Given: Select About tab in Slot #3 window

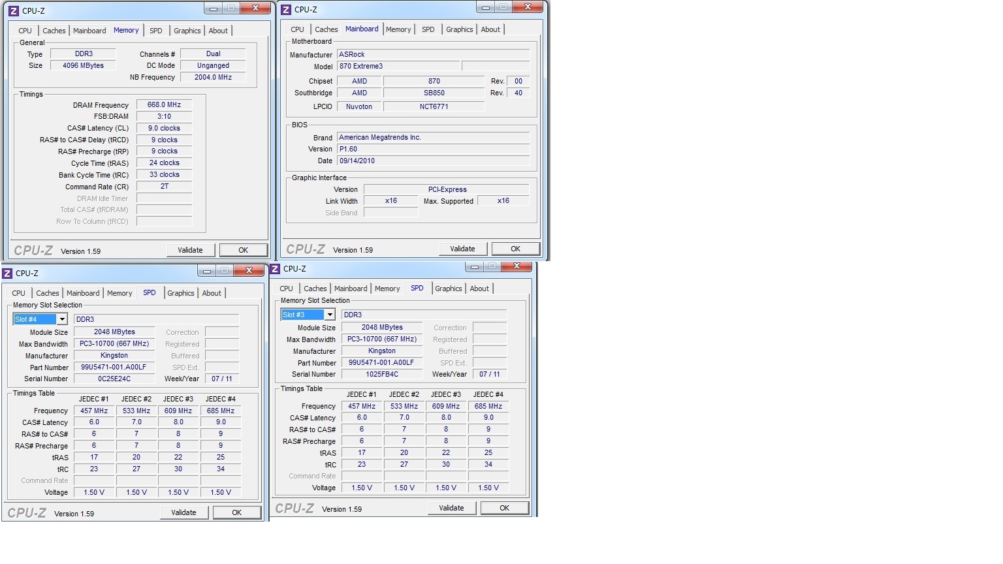Looking at the screenshot, I should [x=479, y=289].
